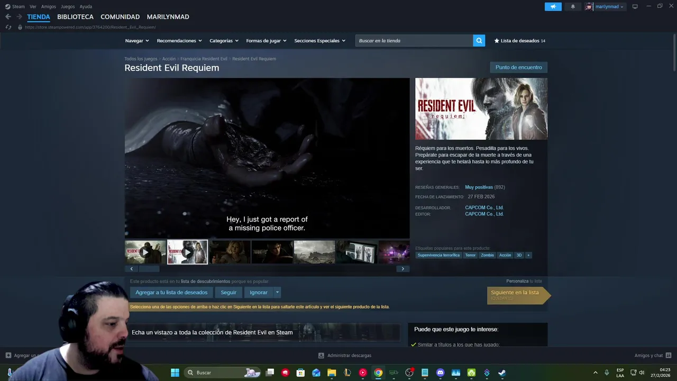This screenshot has width=677, height=381.
Task: Open the Ayuda menu
Action: click(x=86, y=6)
